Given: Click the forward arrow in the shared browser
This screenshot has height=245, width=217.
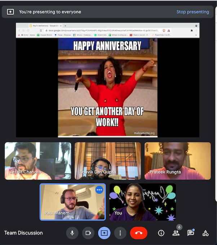Looking at the screenshot, I should 23,30.
